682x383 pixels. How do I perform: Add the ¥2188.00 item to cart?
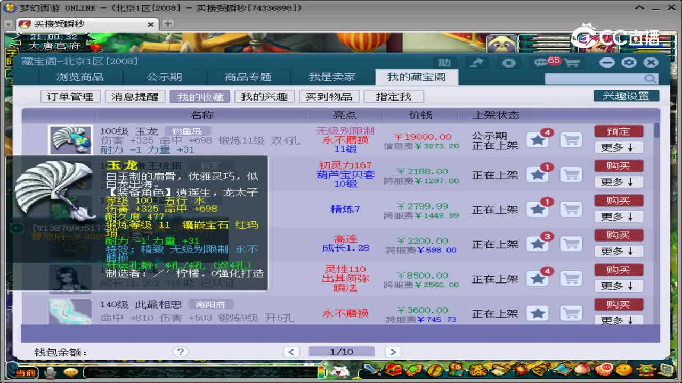point(571,174)
